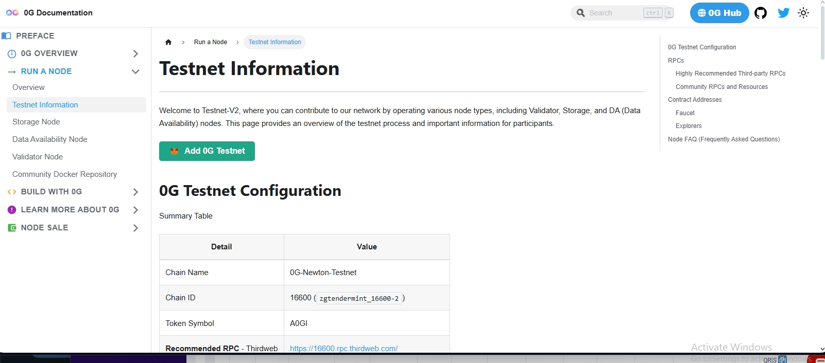
Task: Open the GitHub repository icon
Action: point(761,13)
